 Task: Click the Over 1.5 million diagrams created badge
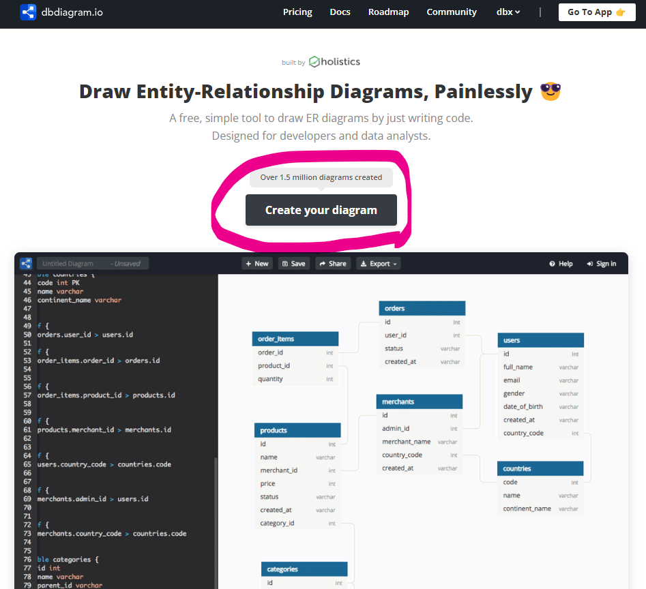321,177
